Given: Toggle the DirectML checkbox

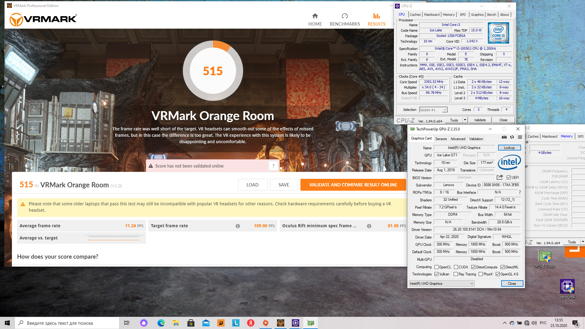Looking at the screenshot, I should click(x=502, y=267).
